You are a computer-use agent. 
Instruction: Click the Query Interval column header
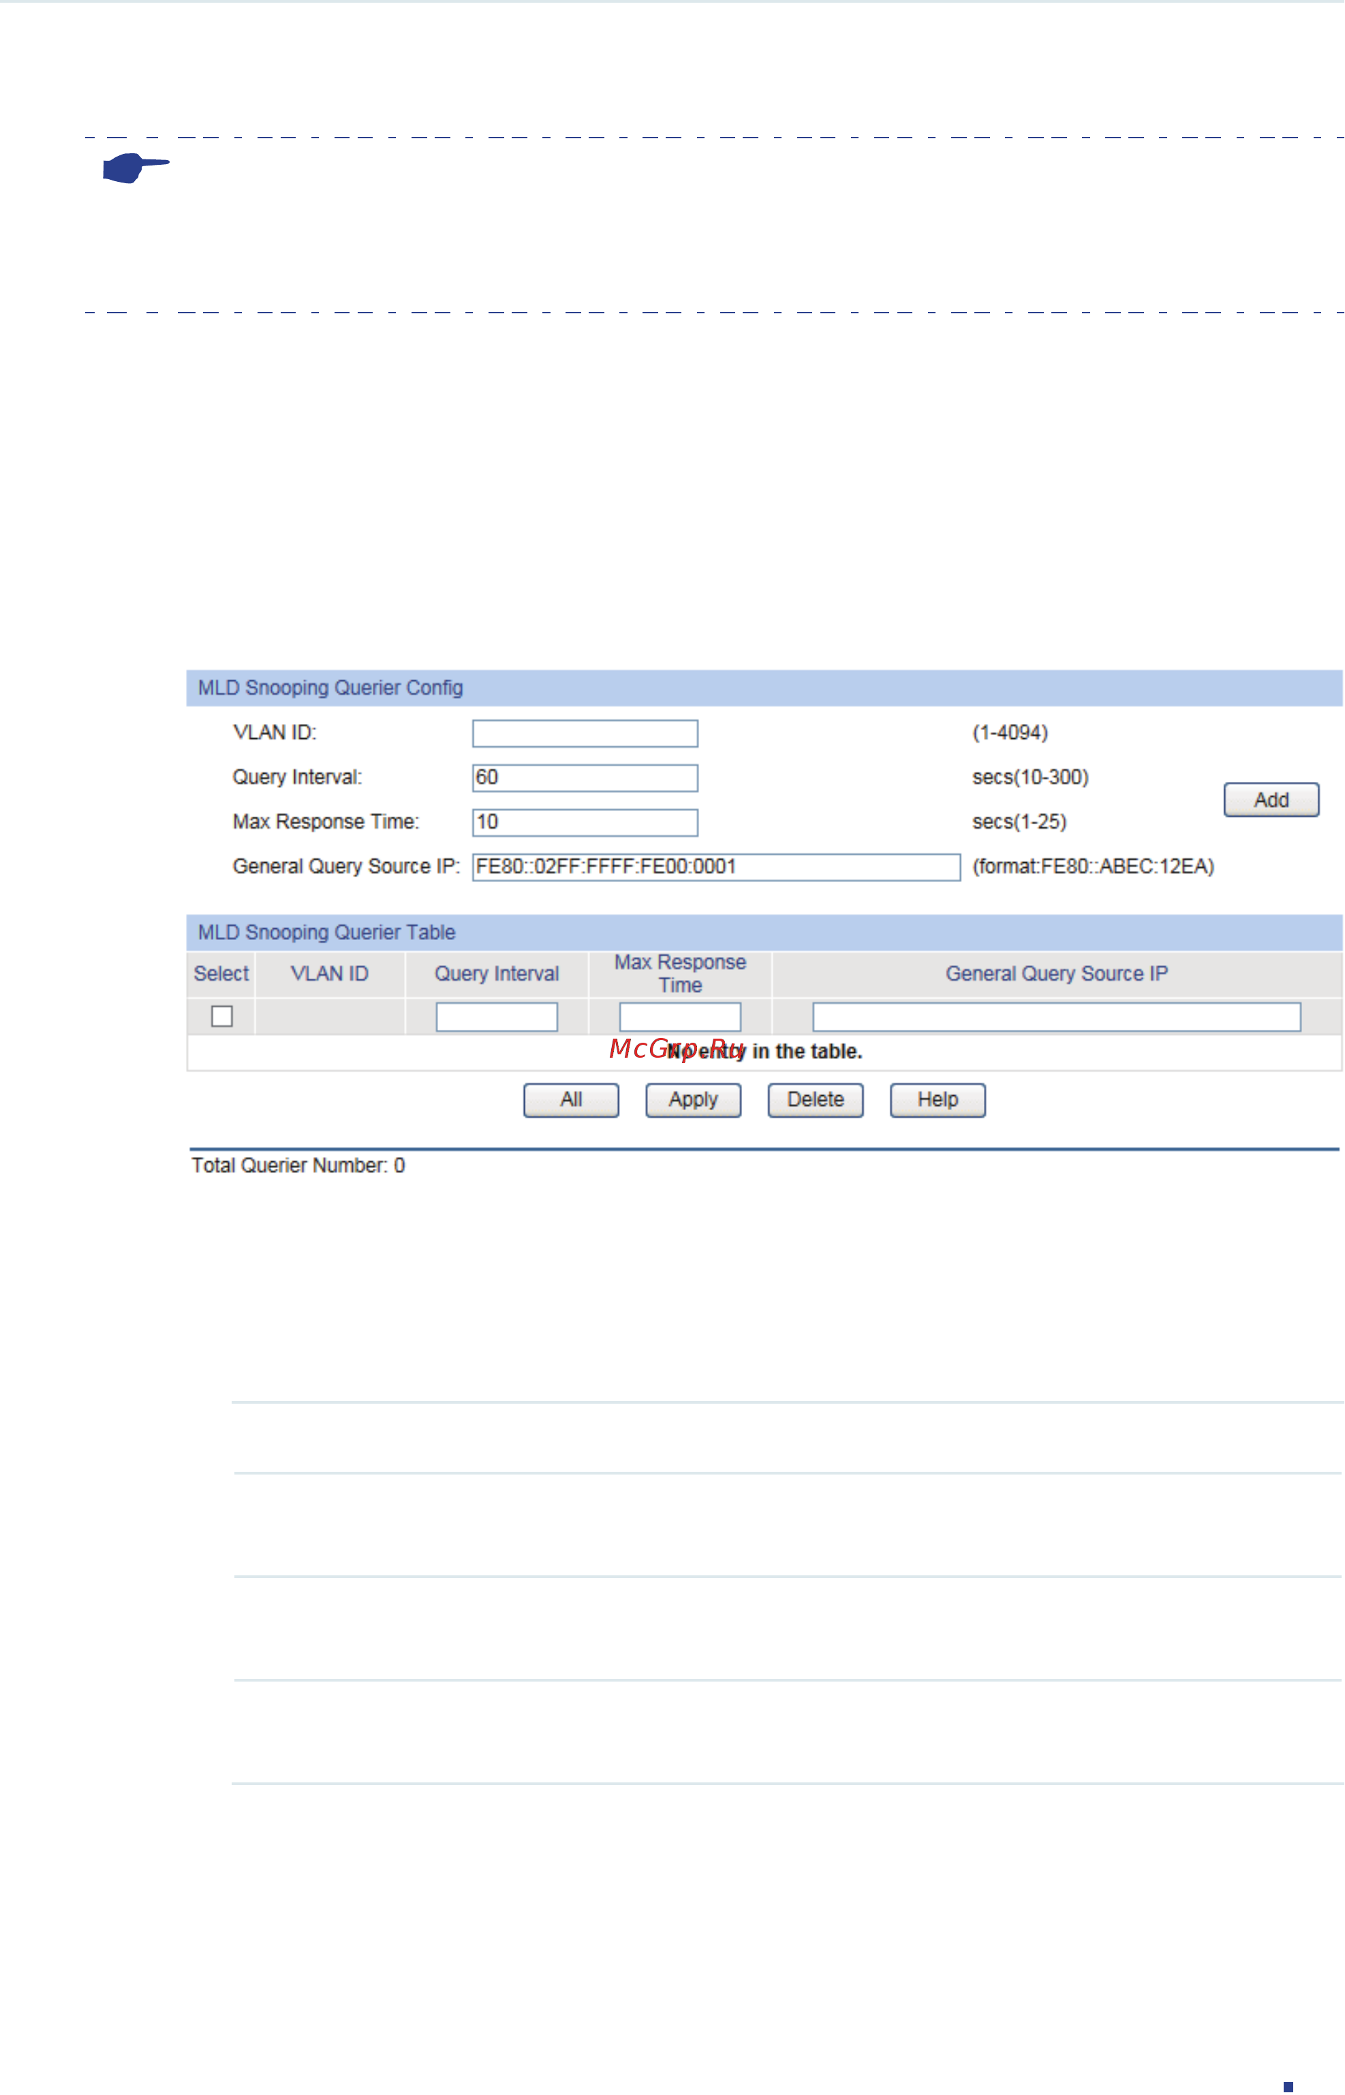tap(497, 973)
